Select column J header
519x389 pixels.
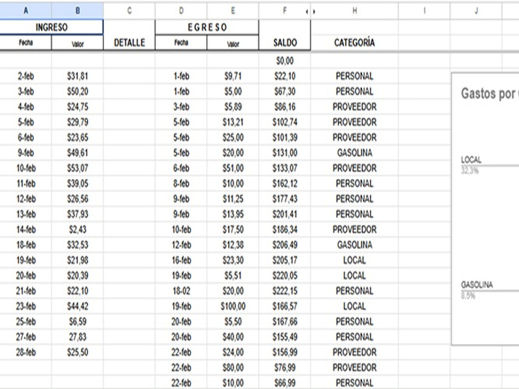tap(476, 10)
